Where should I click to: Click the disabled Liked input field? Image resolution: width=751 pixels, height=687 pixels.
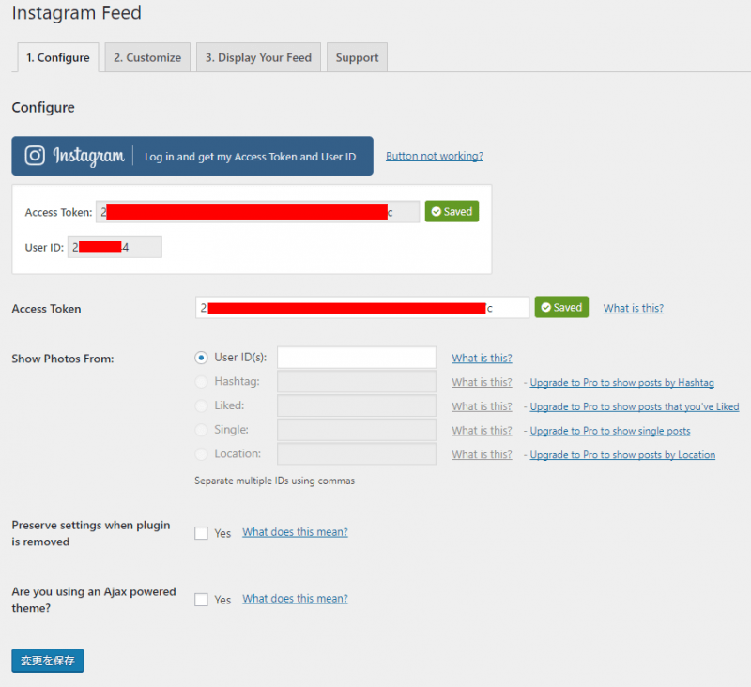357,405
